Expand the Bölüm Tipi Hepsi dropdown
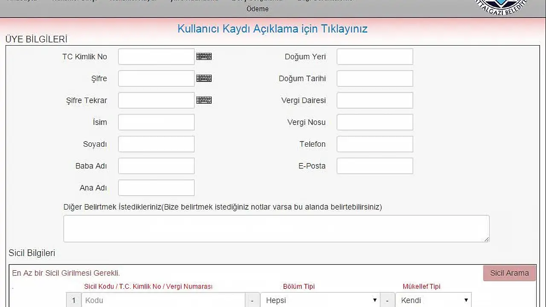Screen dimensions: 546x307 click(320, 300)
